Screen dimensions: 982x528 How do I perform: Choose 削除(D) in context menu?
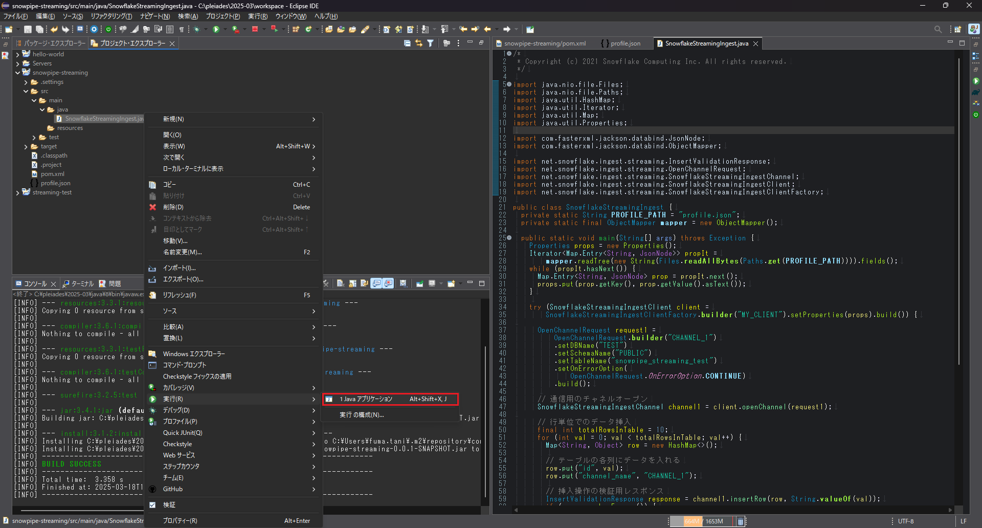coord(234,207)
